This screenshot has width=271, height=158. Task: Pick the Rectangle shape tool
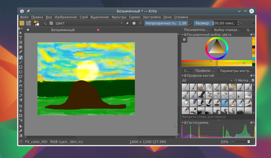pyautogui.click(x=21, y=67)
